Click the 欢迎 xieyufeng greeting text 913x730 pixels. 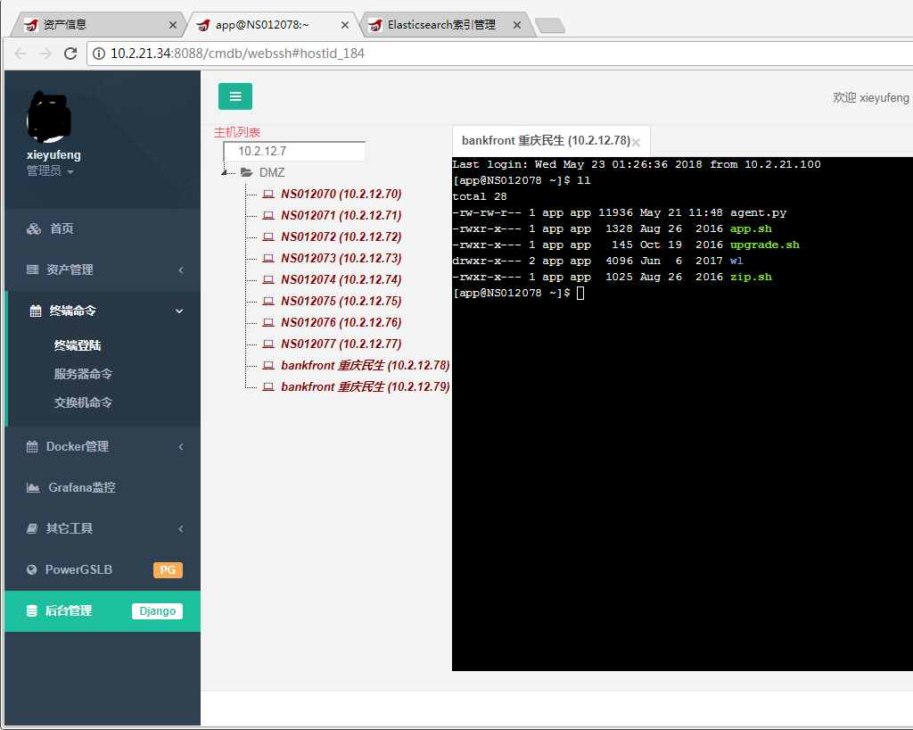pos(870,98)
